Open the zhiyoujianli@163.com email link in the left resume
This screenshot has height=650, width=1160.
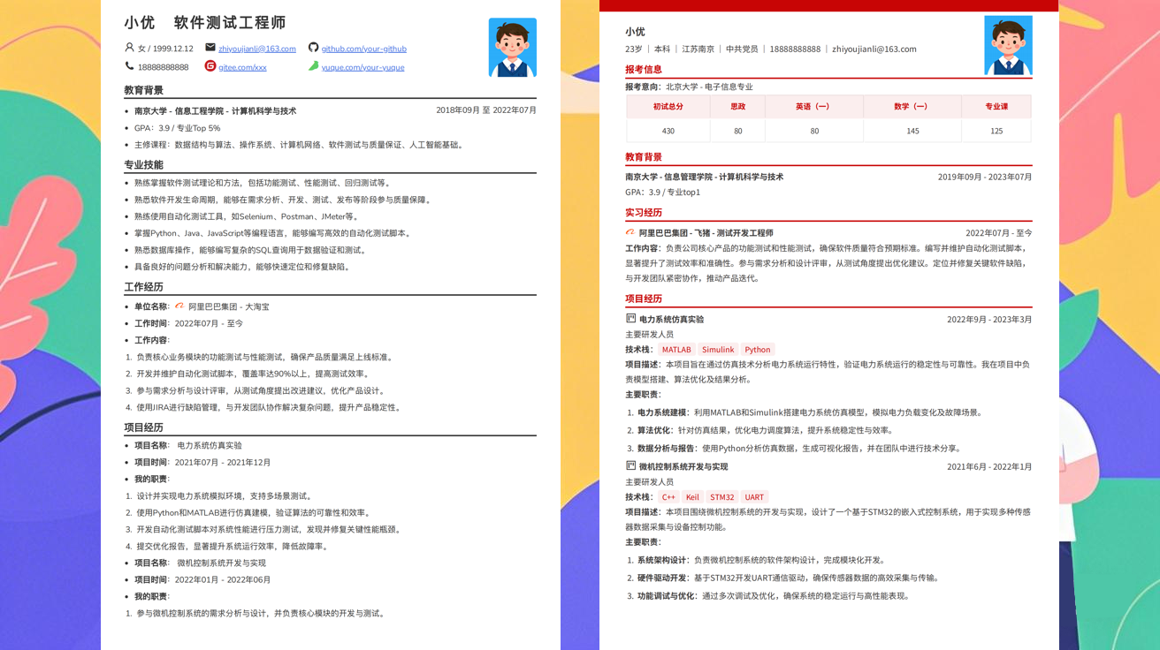tap(257, 49)
